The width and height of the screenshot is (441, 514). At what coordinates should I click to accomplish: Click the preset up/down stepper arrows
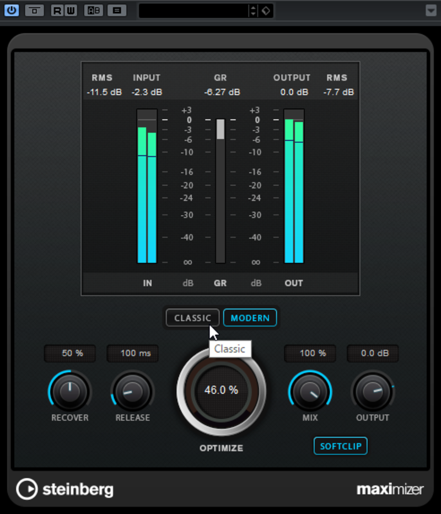[253, 11]
